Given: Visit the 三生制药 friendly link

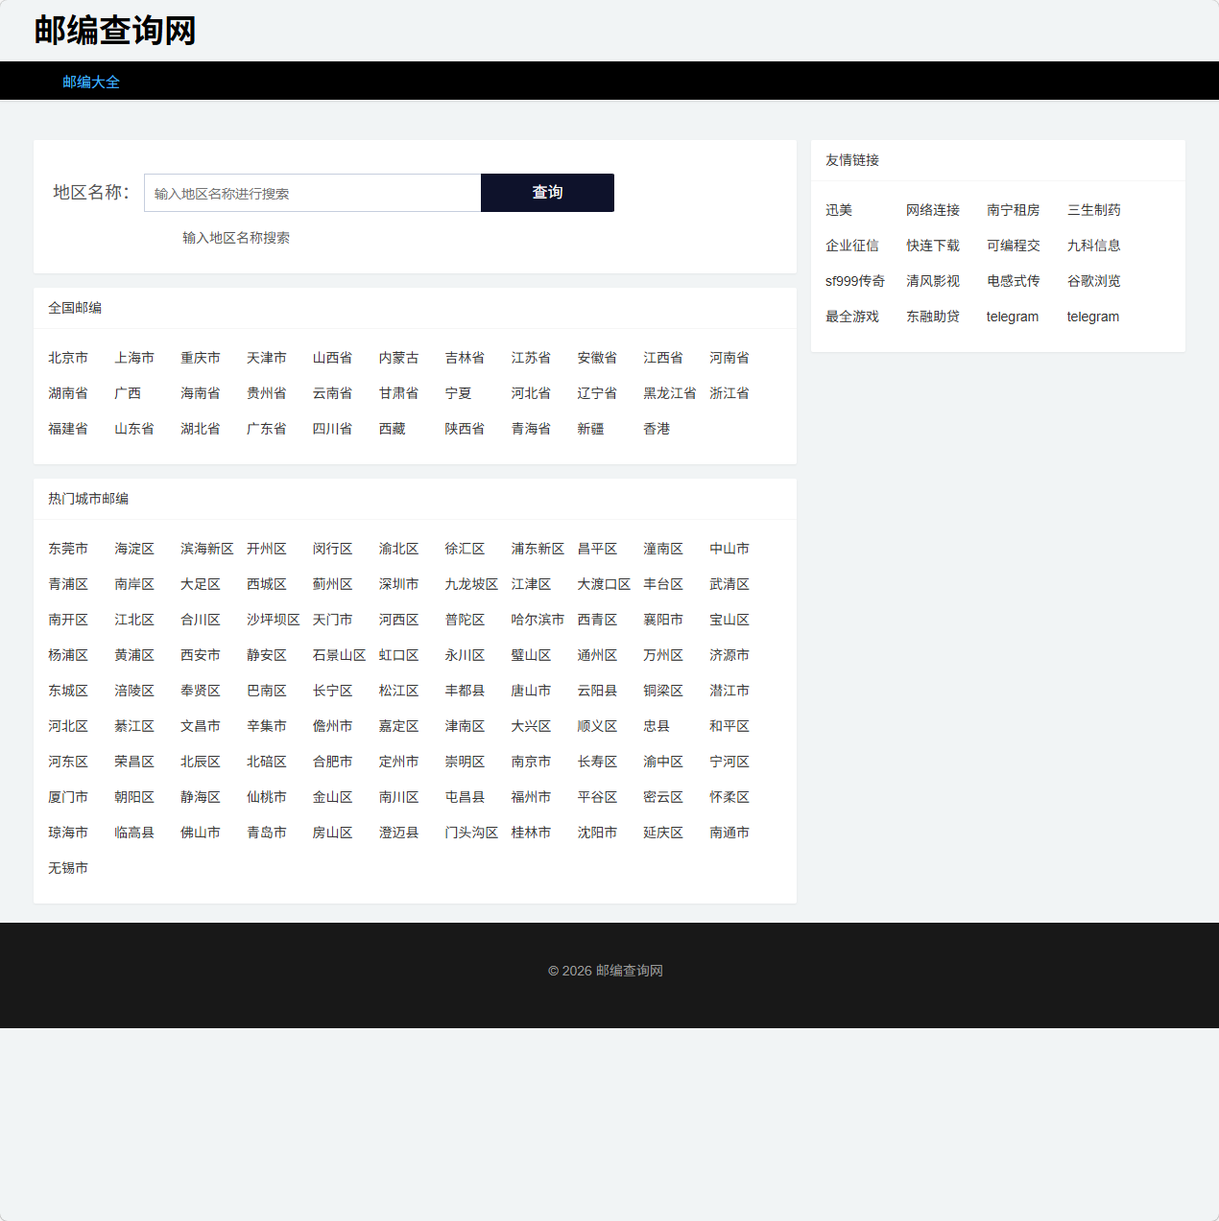Looking at the screenshot, I should point(1093,210).
